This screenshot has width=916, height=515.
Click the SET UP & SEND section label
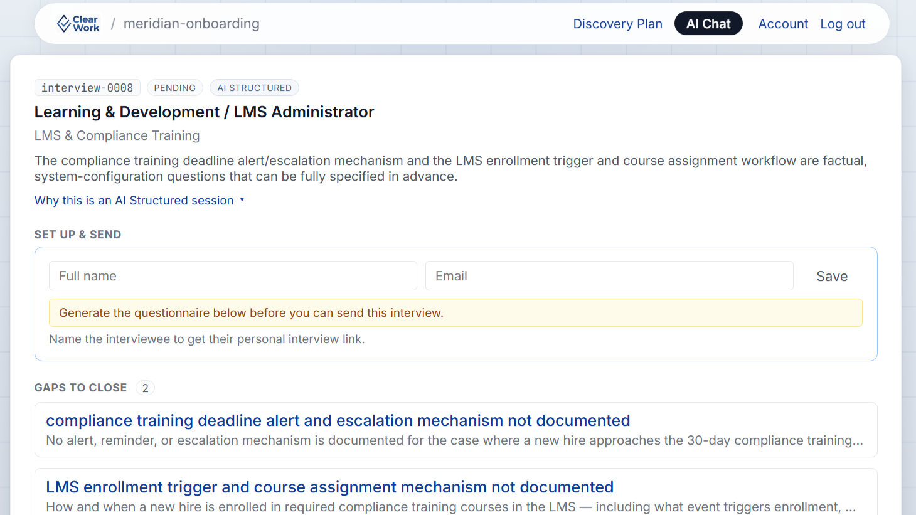pyautogui.click(x=78, y=235)
